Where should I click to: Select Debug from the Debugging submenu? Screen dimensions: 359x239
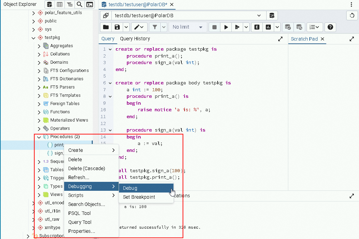tap(130, 188)
